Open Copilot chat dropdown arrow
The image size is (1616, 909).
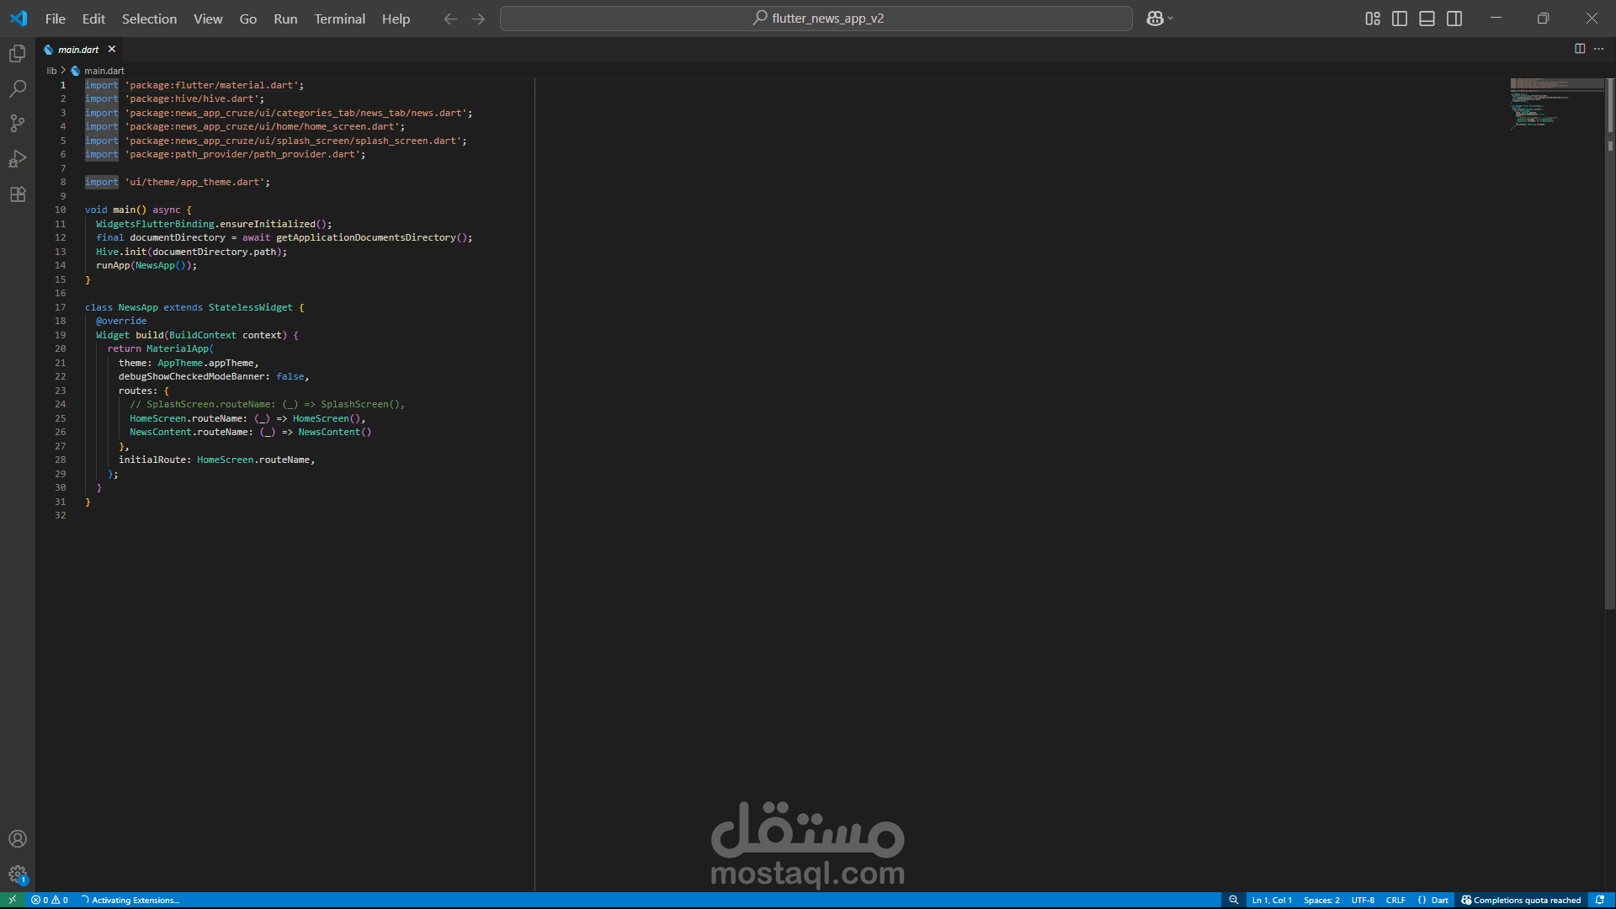(x=1171, y=19)
